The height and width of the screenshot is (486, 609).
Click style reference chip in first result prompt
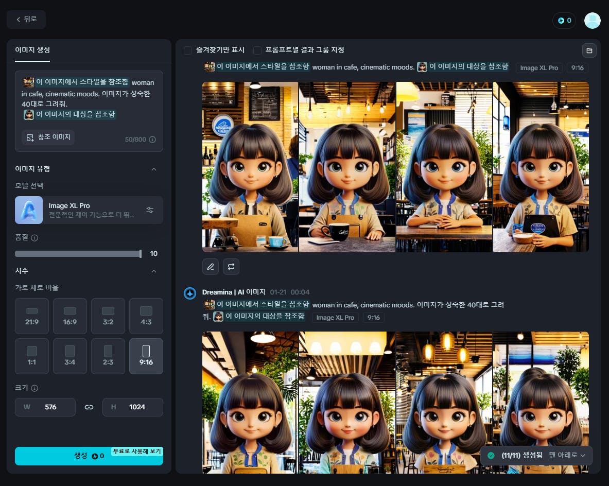point(257,67)
